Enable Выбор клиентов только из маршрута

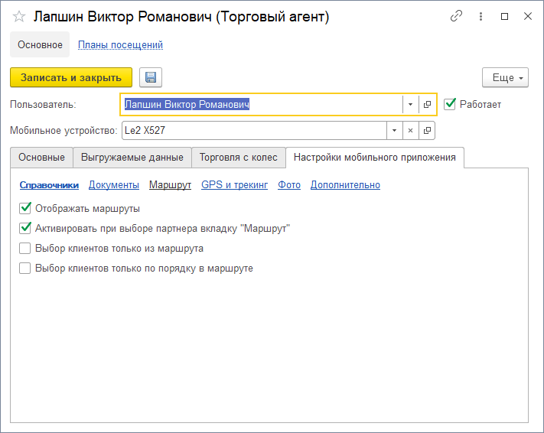(x=25, y=248)
